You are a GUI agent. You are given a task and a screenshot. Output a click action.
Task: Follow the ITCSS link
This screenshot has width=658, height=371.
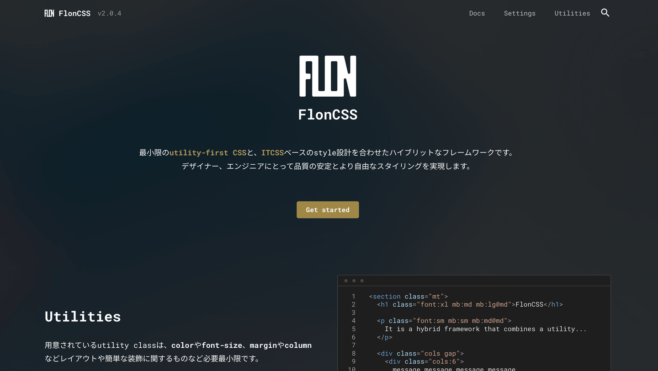(x=273, y=152)
